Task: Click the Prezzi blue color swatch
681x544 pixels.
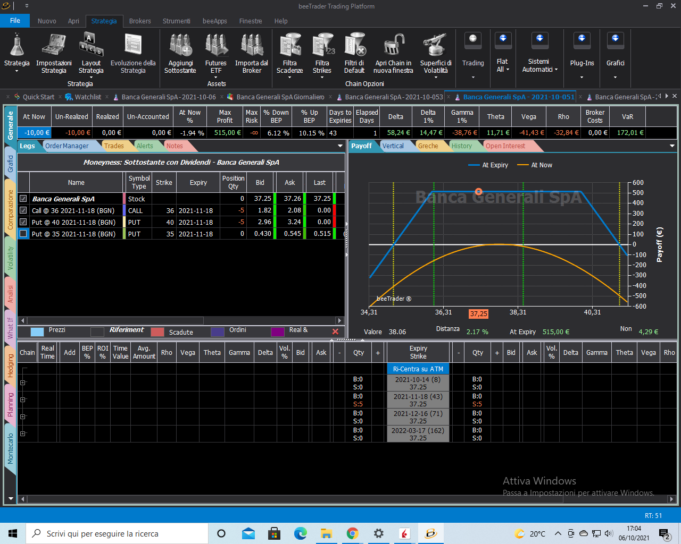Action: [x=37, y=332]
